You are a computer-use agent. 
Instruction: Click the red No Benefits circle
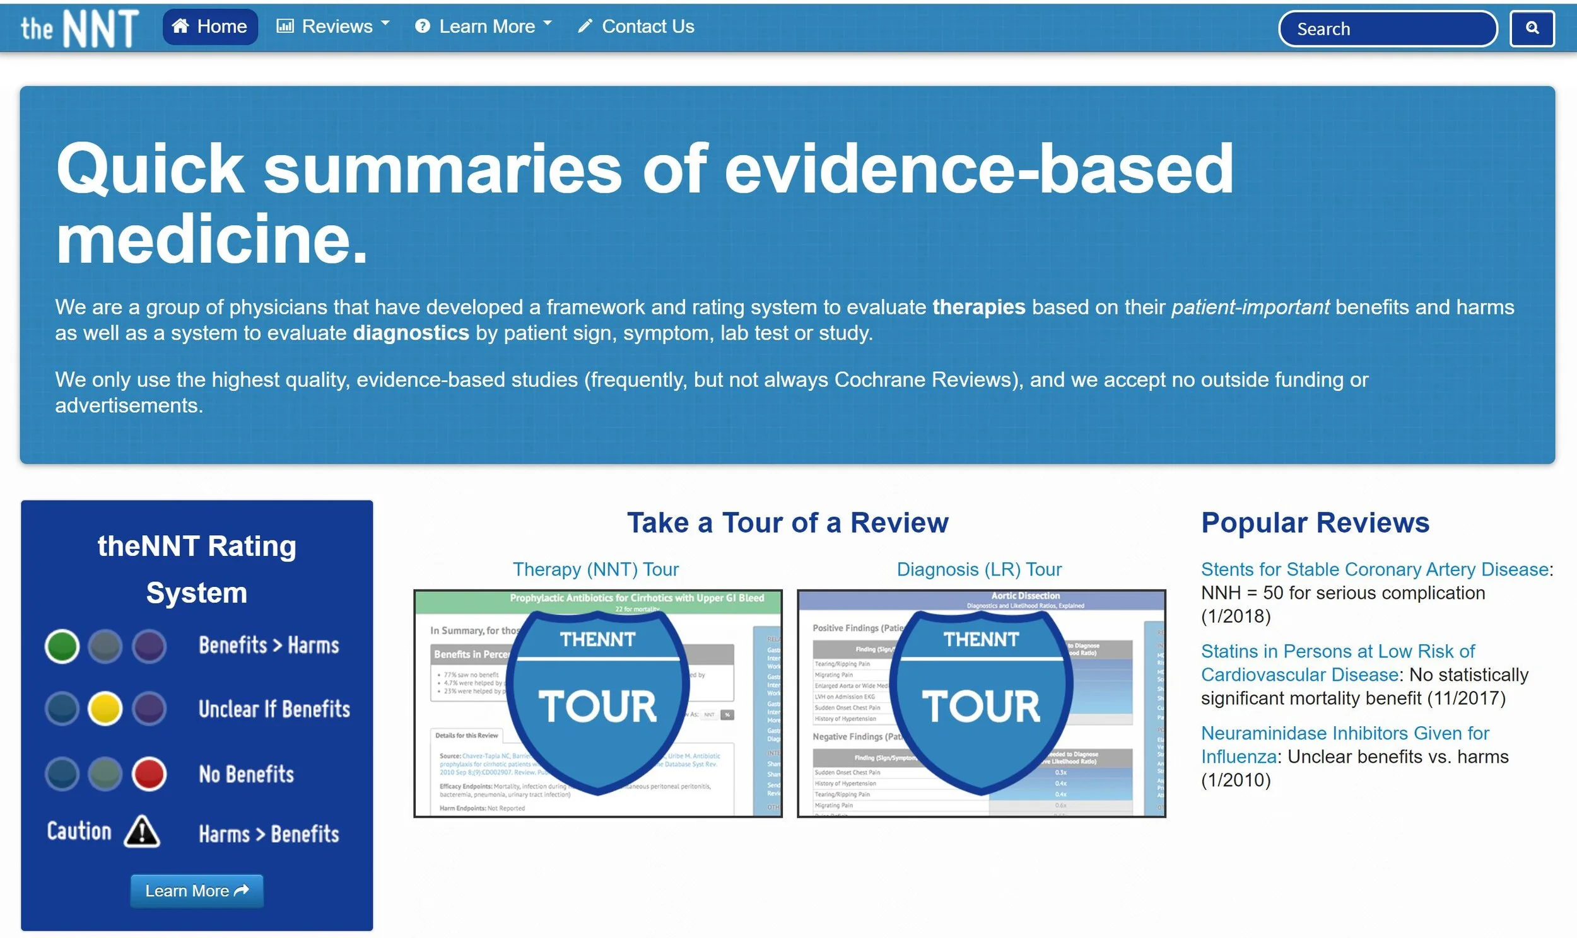coord(149,773)
